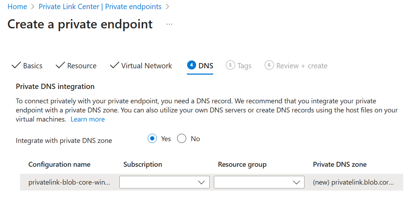Image resolution: width=413 pixels, height=200 pixels.
Task: Click the Create a private endpoint title
Action: click(x=80, y=24)
